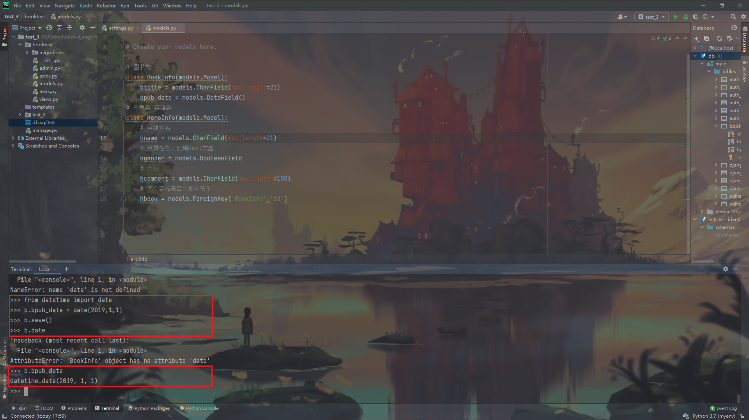Viewport: 749px width, 420px height.
Task: Add new data source in Database panel
Action: [697, 39]
